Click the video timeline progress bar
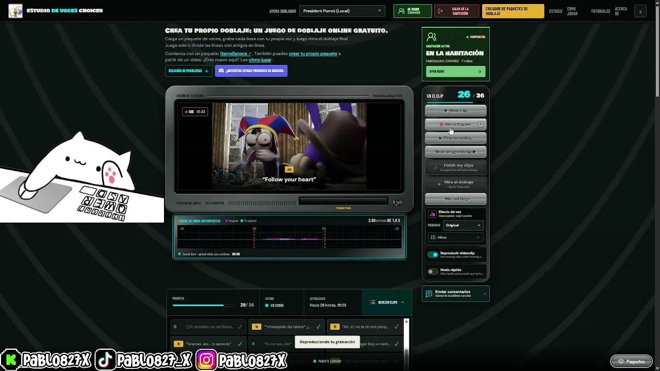This screenshot has height=371, width=660. 343,201
